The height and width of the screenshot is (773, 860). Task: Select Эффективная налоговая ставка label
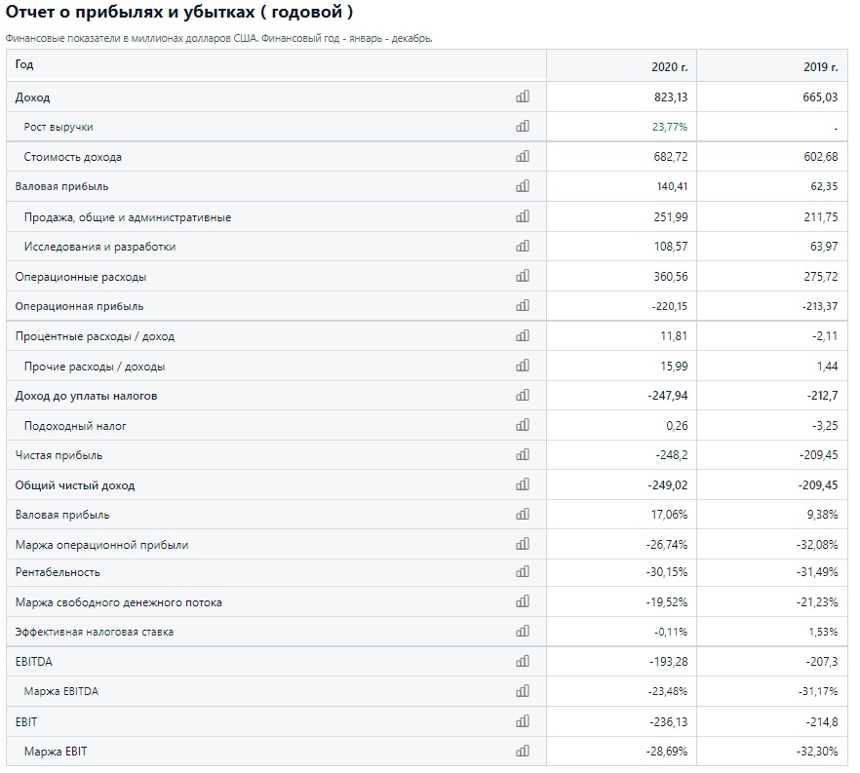[x=95, y=632]
